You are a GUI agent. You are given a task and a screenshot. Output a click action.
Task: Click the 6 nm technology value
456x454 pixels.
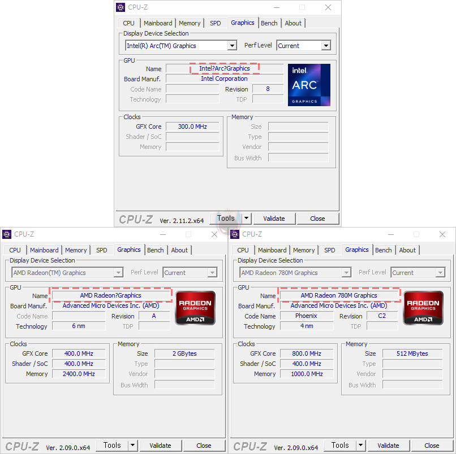point(79,326)
